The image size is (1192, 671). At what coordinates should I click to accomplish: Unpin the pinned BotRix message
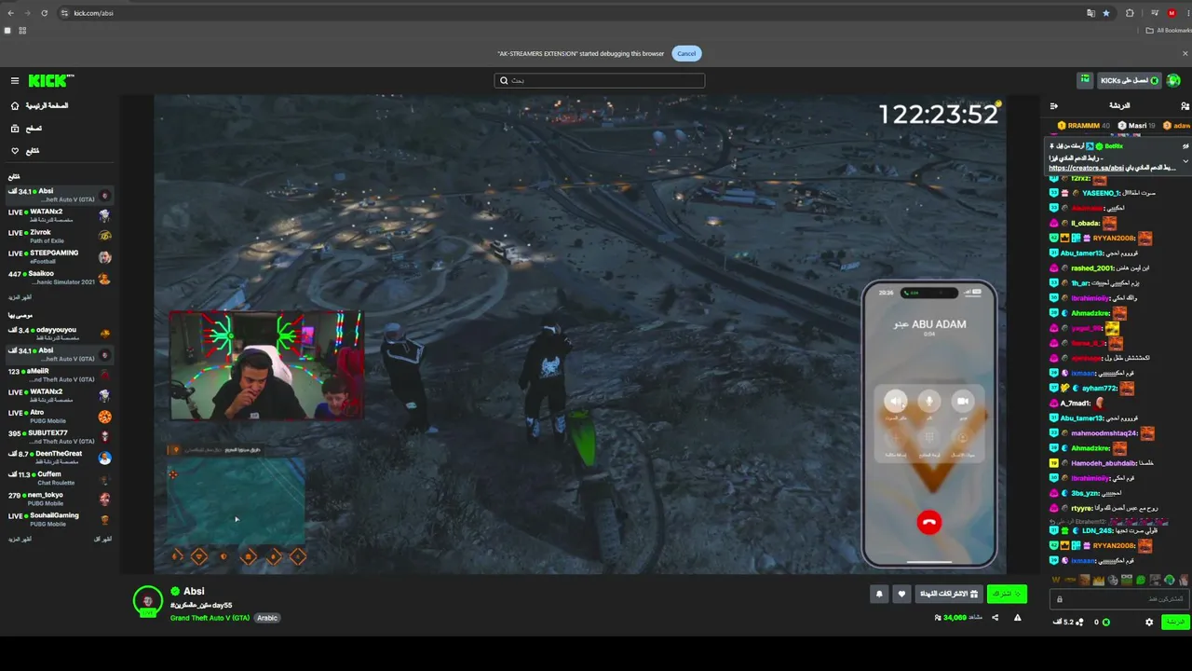pos(1185,146)
